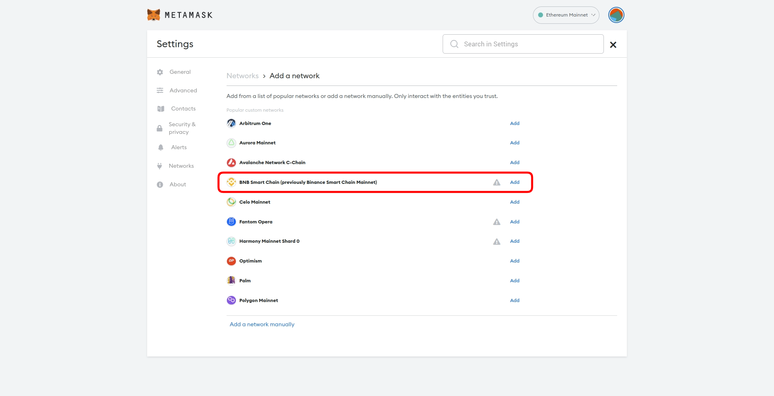Click the Advanced sliders icon
This screenshot has width=774, height=396.
pos(160,90)
